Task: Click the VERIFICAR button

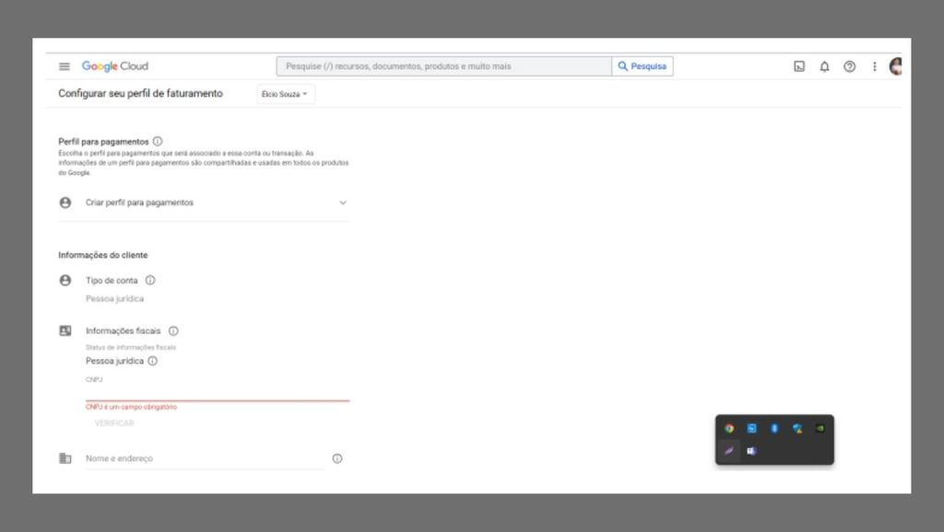Action: point(114,423)
